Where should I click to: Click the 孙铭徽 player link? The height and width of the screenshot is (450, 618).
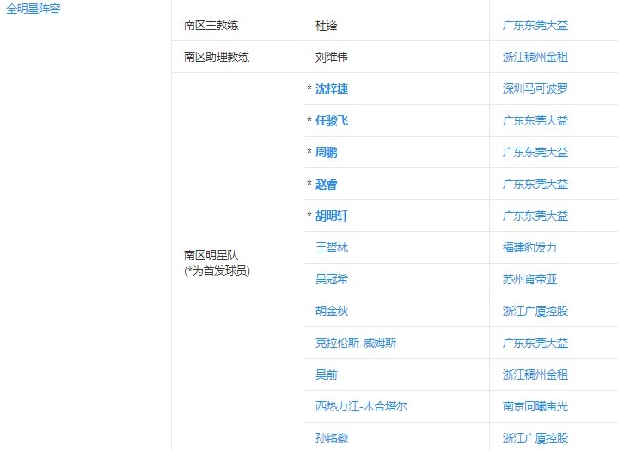(x=332, y=438)
